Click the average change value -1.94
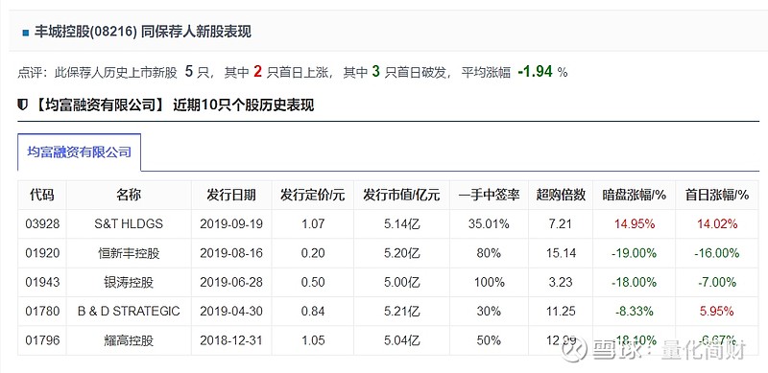Viewport: 768px width, 373px height. (536, 72)
